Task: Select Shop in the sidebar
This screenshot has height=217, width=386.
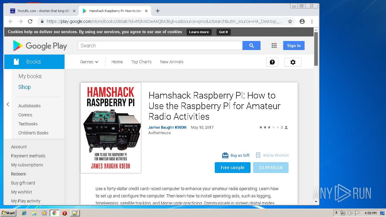Action: point(24,87)
